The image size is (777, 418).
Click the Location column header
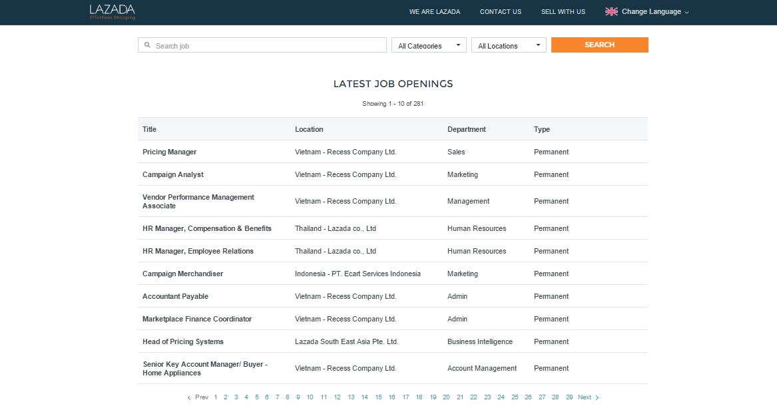coord(309,129)
